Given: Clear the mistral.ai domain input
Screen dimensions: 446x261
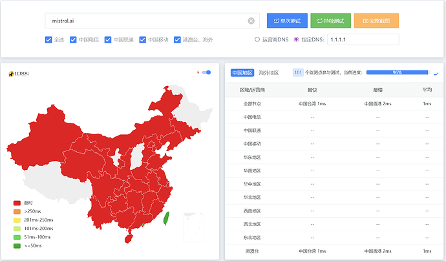Looking at the screenshot, I should (251, 21).
